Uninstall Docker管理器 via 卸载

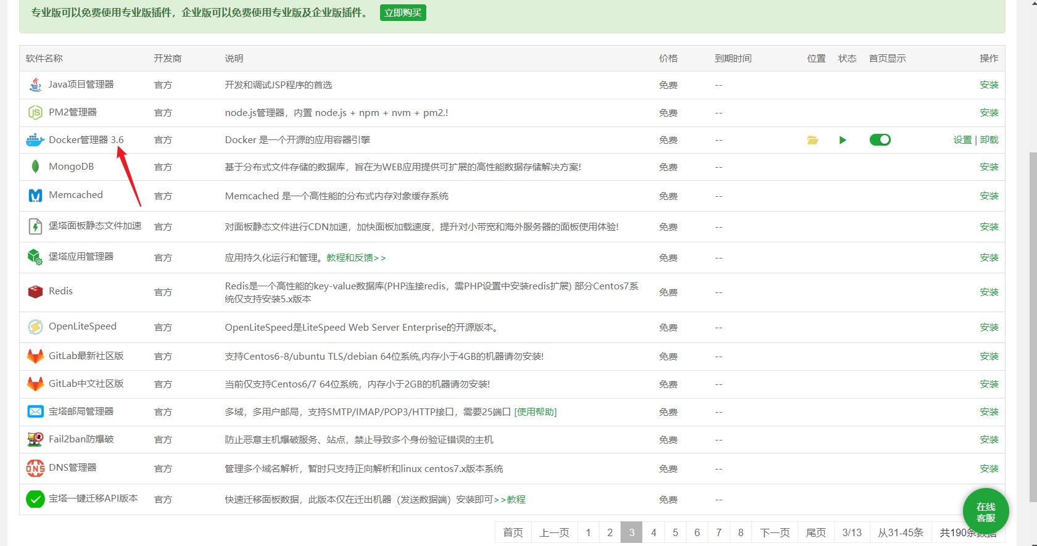click(x=989, y=140)
